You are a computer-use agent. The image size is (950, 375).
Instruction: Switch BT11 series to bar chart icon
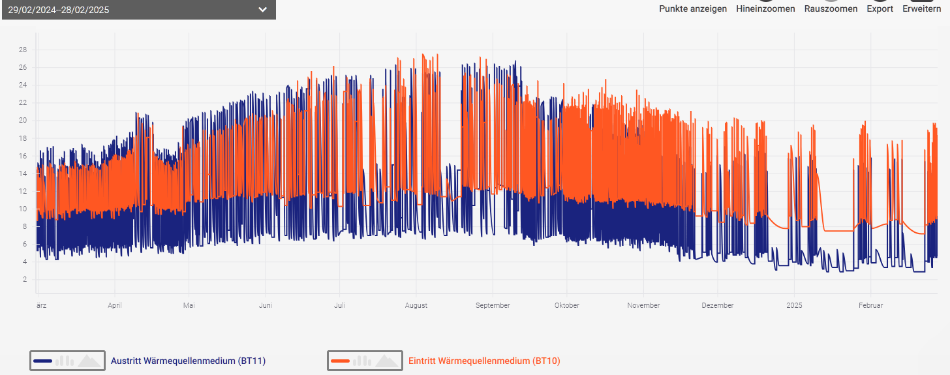(x=64, y=361)
